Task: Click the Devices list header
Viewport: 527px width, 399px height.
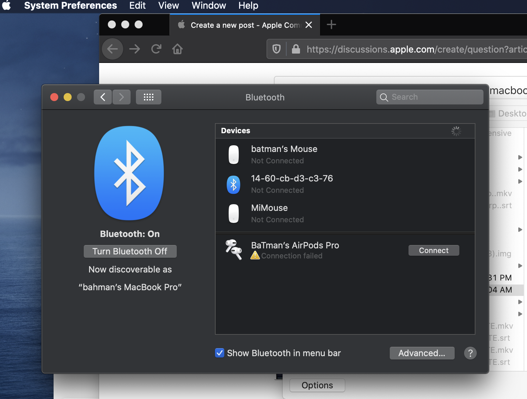Action: [x=345, y=131]
